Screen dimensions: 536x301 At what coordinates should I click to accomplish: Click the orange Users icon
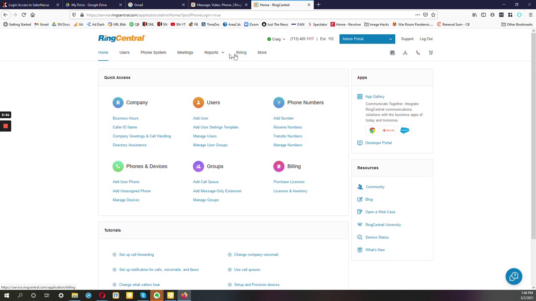pyautogui.click(x=198, y=102)
